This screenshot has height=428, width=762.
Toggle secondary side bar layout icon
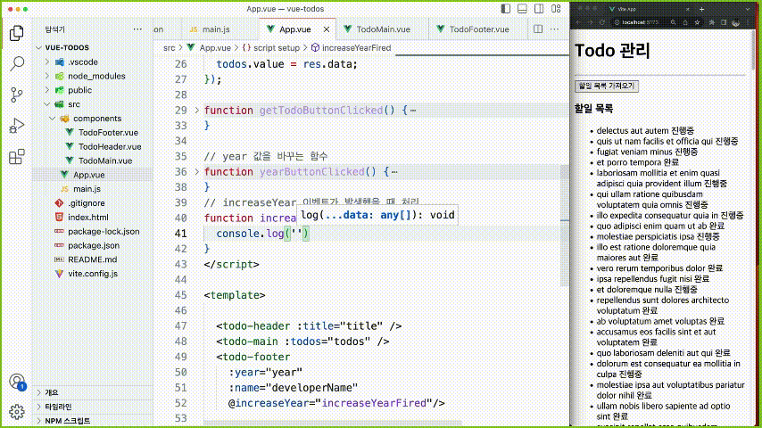(x=539, y=9)
